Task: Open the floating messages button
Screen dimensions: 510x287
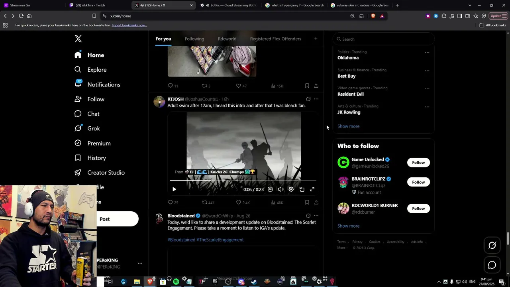Action: click(492, 265)
